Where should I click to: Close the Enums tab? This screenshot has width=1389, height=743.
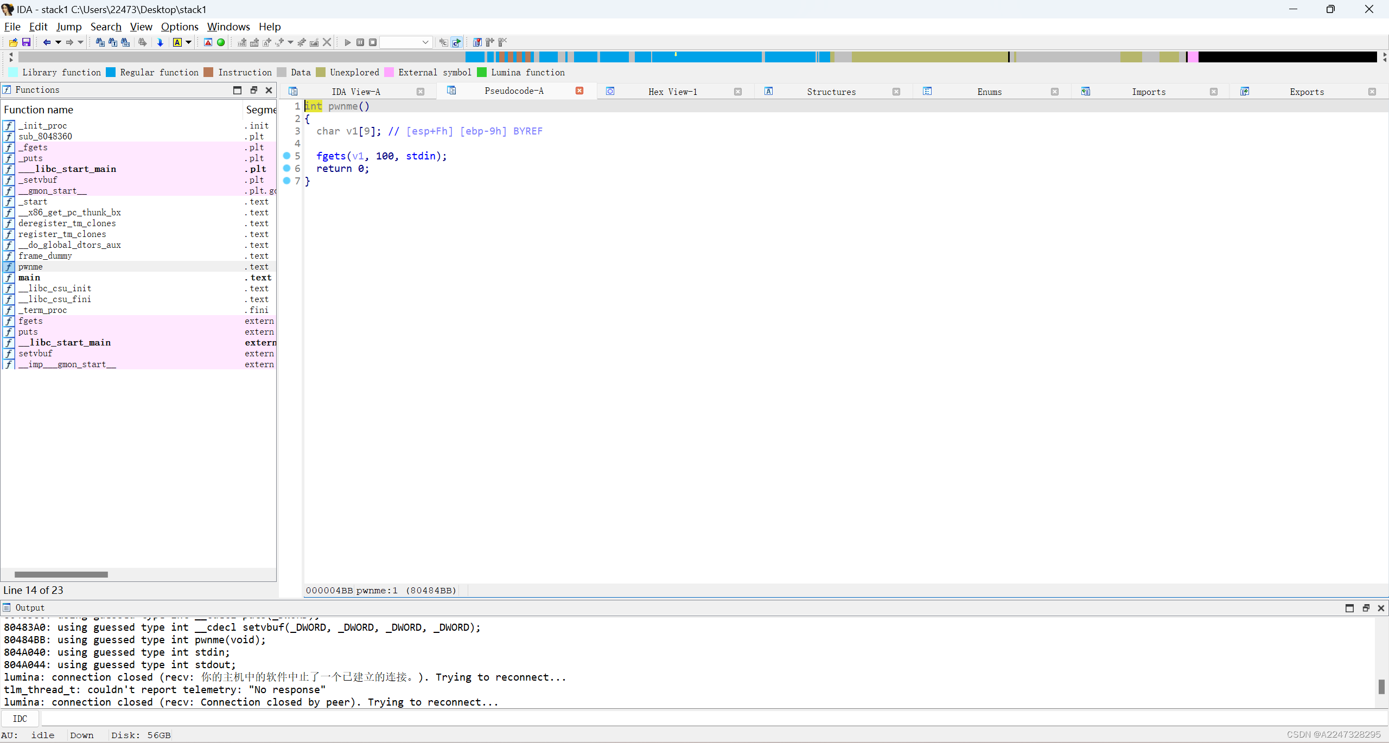[x=1055, y=92]
